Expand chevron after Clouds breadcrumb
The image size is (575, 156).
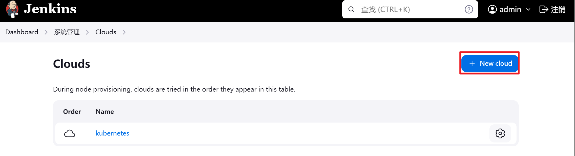coord(124,32)
